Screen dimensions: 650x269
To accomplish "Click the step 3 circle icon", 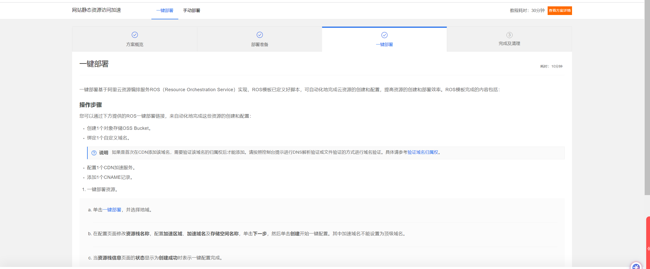I will click(509, 35).
